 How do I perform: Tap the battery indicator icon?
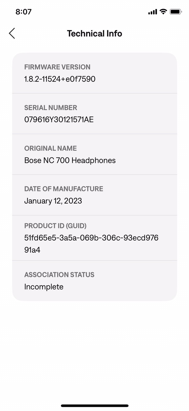coord(176,12)
